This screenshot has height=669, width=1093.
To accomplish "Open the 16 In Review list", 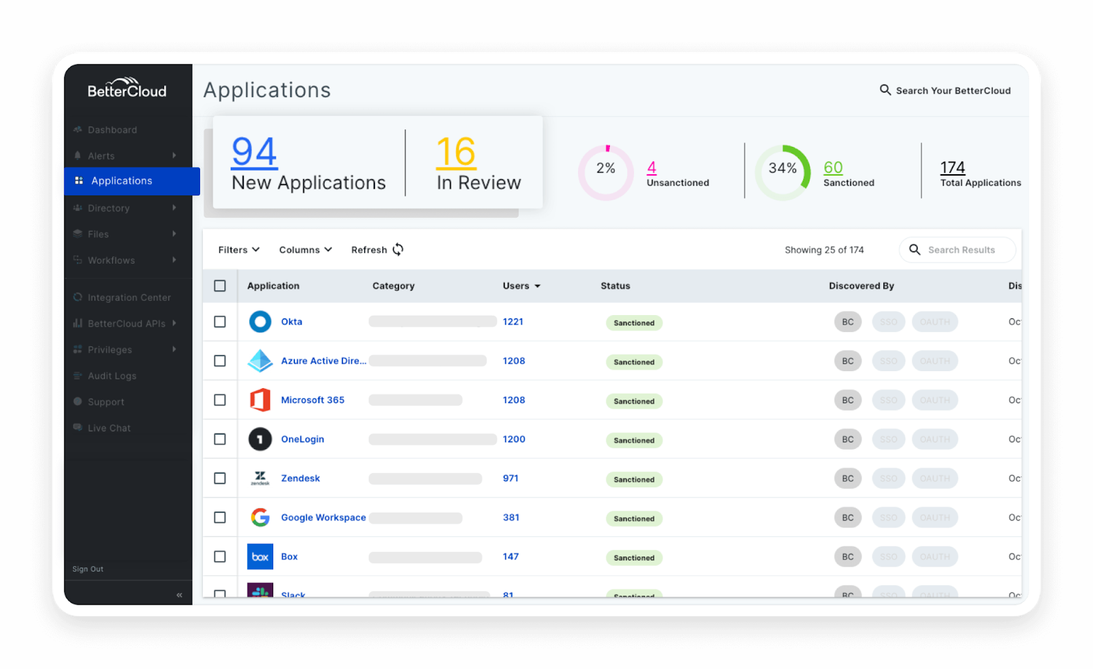I will pos(455,153).
